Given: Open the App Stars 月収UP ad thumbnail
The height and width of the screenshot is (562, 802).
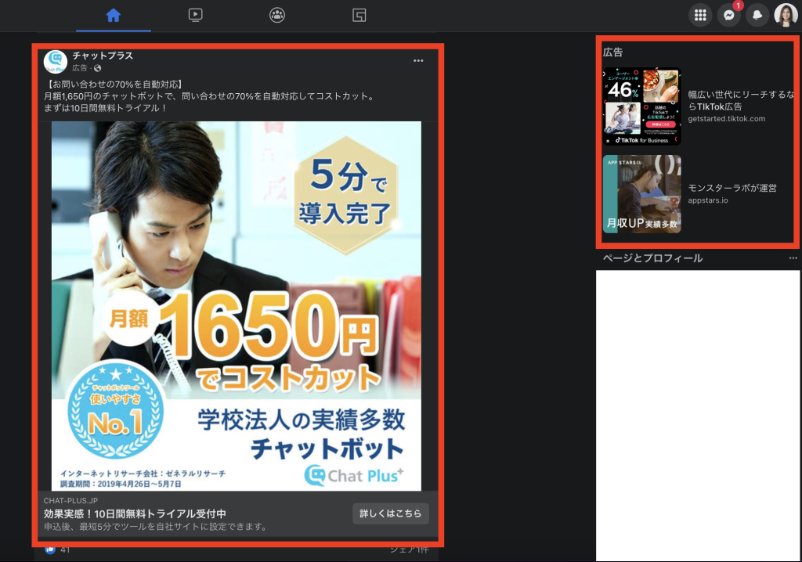Looking at the screenshot, I should click(x=642, y=194).
